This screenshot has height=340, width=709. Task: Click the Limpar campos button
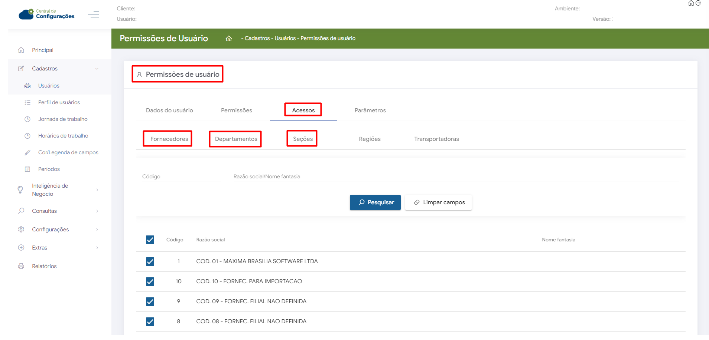pyautogui.click(x=438, y=202)
